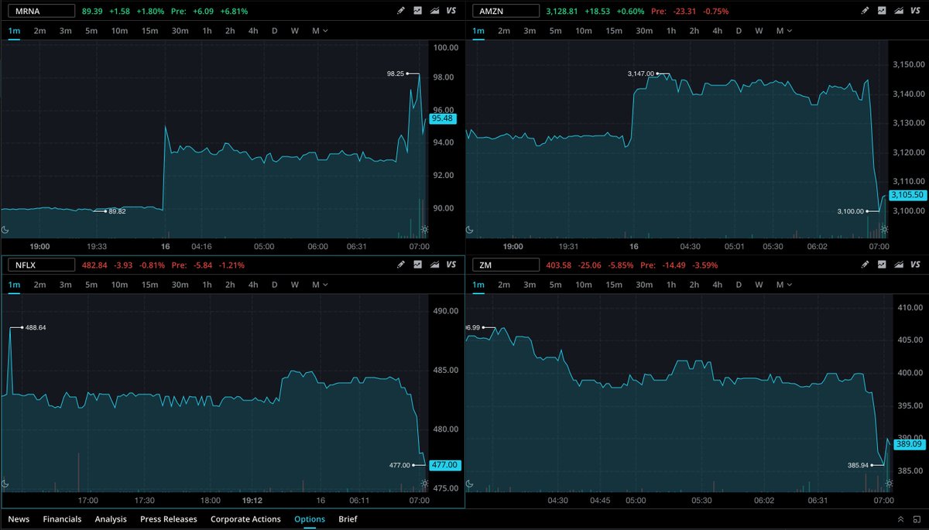Click VS compare on MRNA chart
Screen dimensions: 929x530
(451, 11)
